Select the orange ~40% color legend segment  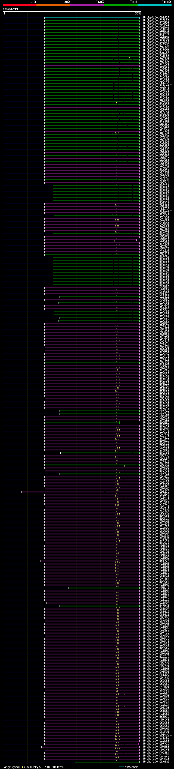[53, 5]
